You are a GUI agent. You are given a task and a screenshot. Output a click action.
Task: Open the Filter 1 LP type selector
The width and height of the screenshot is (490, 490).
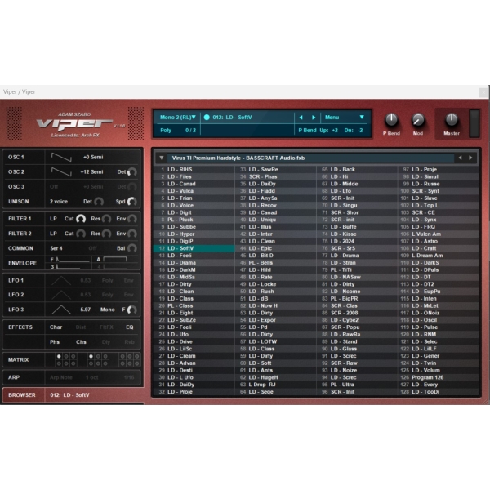point(53,219)
